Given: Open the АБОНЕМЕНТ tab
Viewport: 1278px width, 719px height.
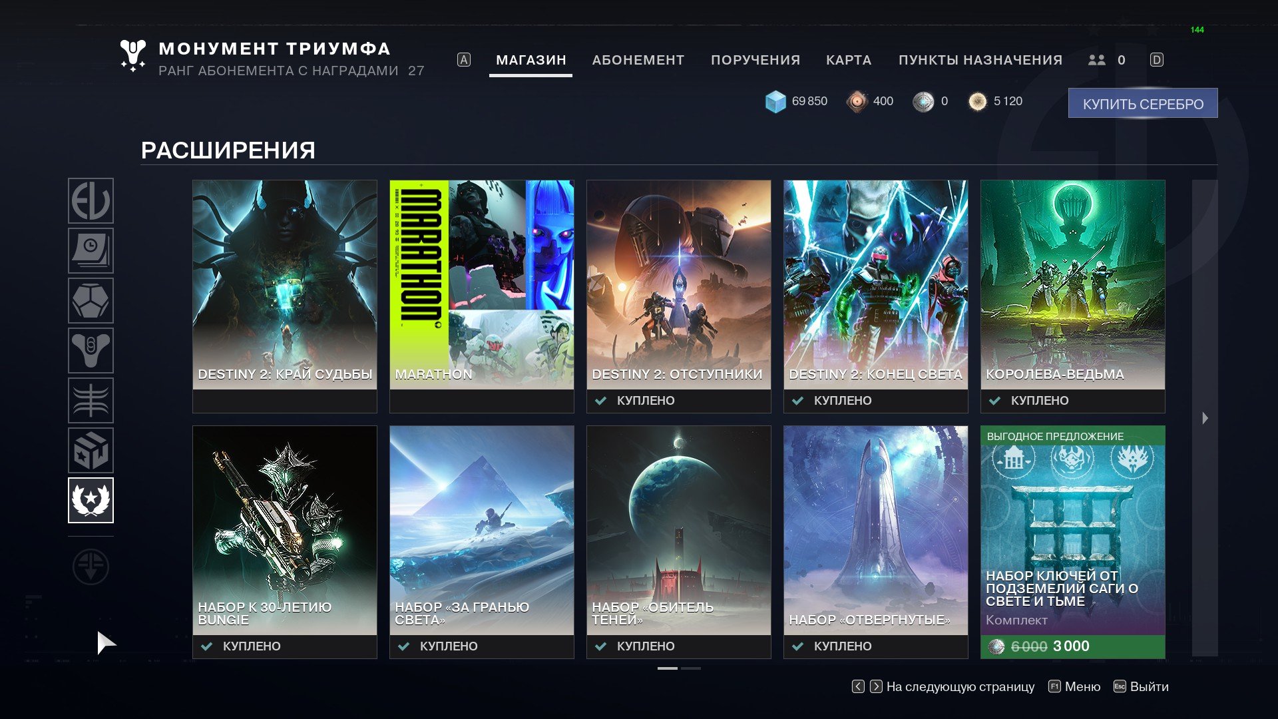Looking at the screenshot, I should pos(638,61).
